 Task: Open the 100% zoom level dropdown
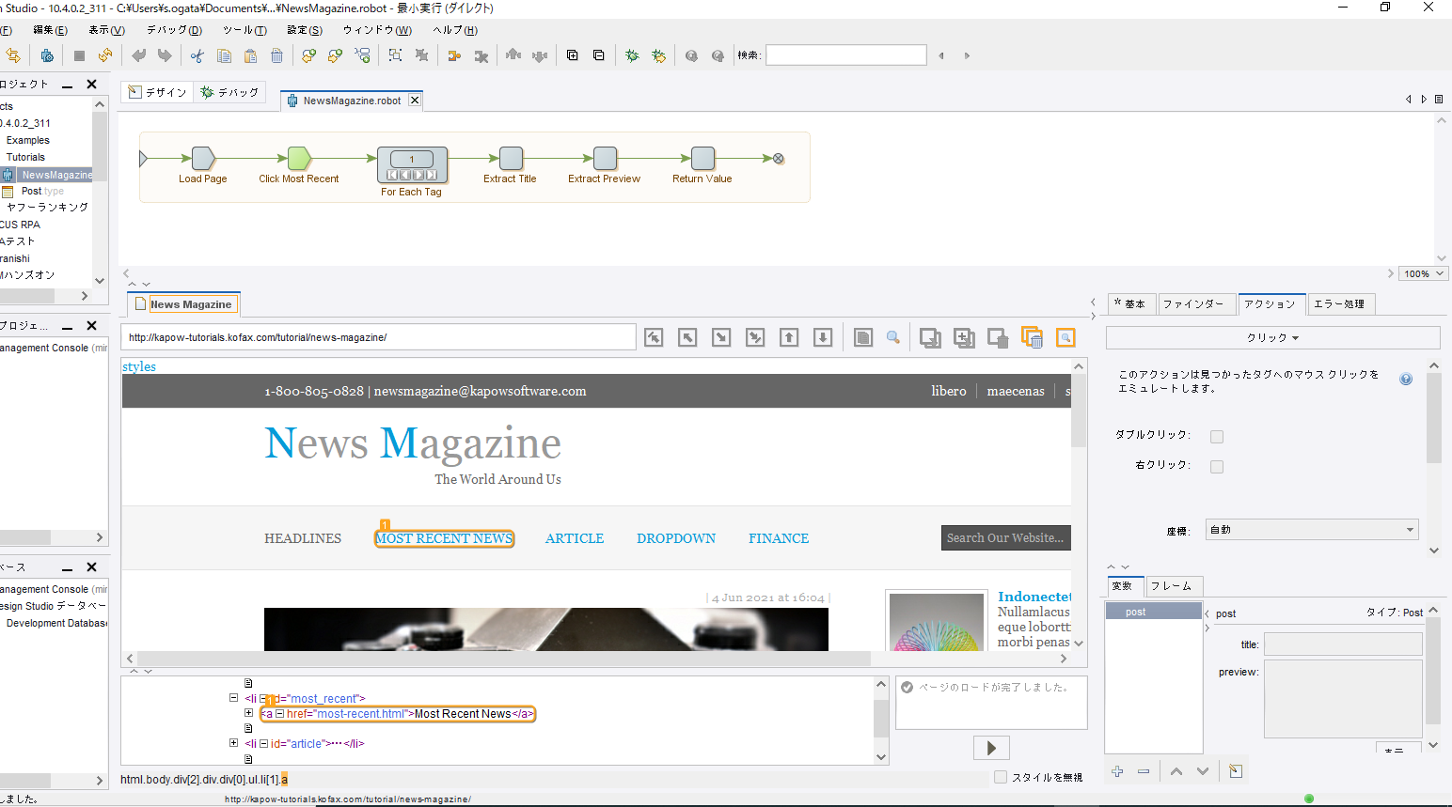point(1423,274)
